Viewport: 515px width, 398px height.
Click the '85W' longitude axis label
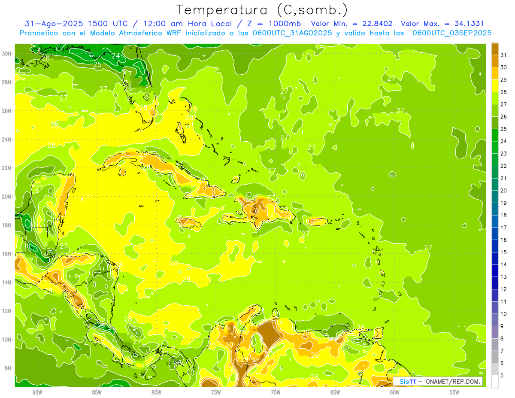97,392
